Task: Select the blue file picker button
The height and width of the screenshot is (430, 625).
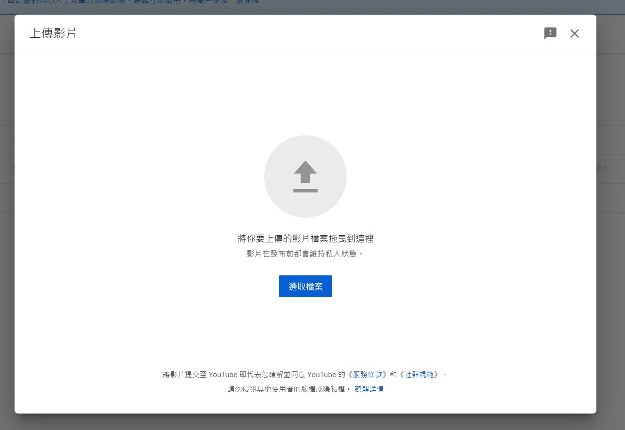Action: pos(305,286)
